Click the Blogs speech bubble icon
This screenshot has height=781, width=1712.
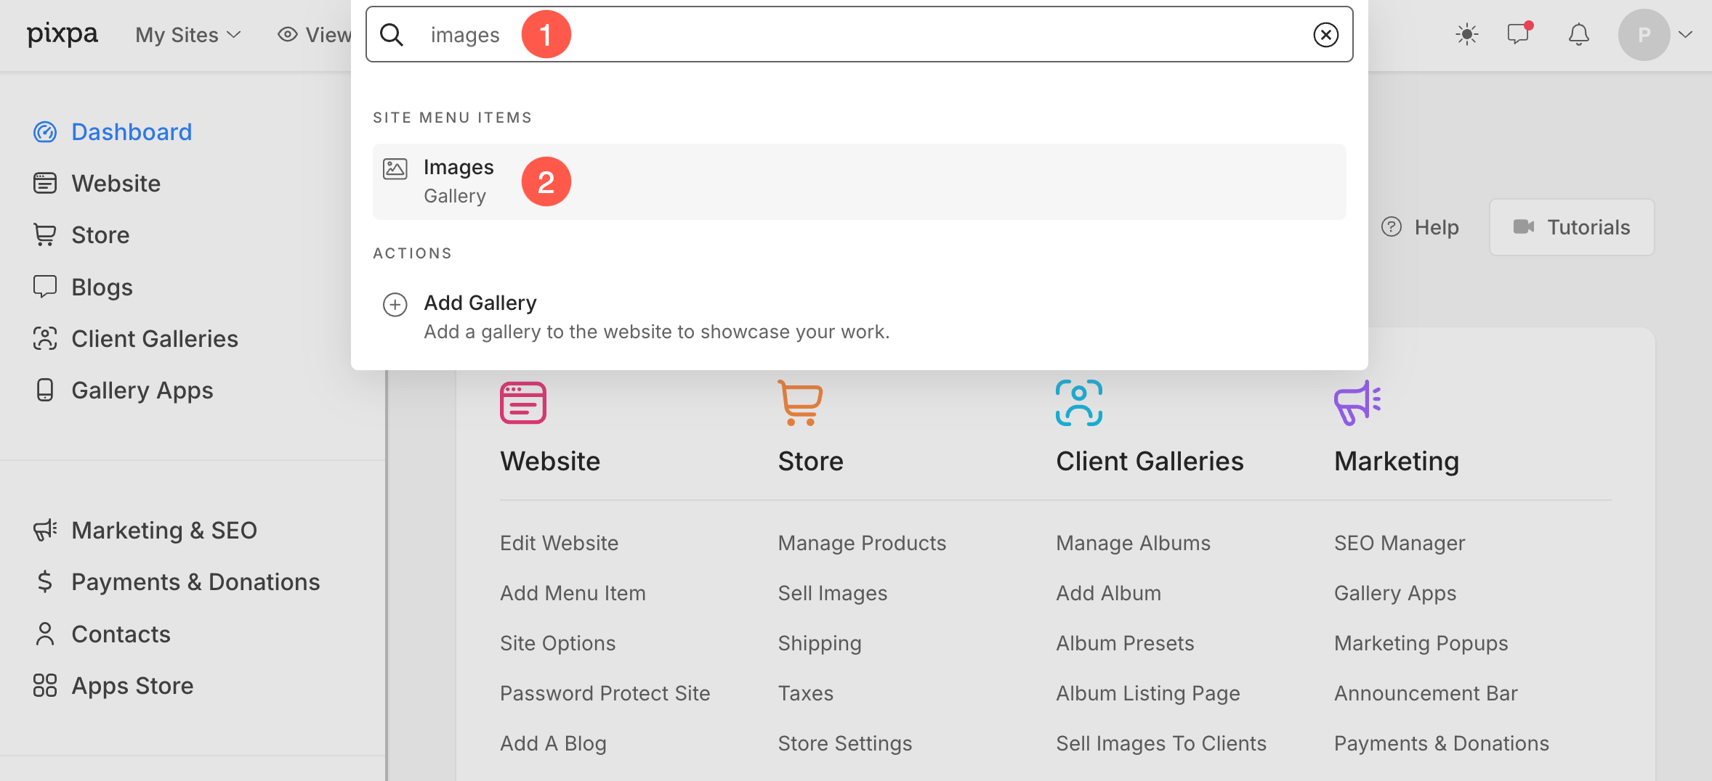point(45,287)
